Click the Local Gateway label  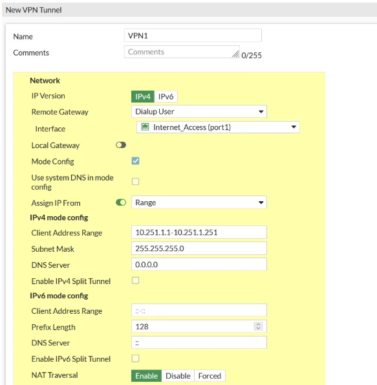(56, 146)
